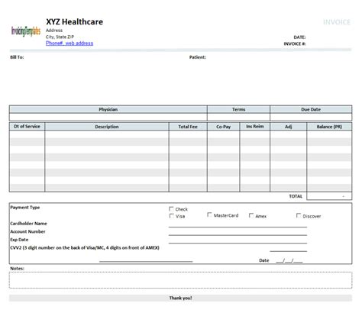Click the Description column header
The image size is (362, 313).
tap(107, 127)
